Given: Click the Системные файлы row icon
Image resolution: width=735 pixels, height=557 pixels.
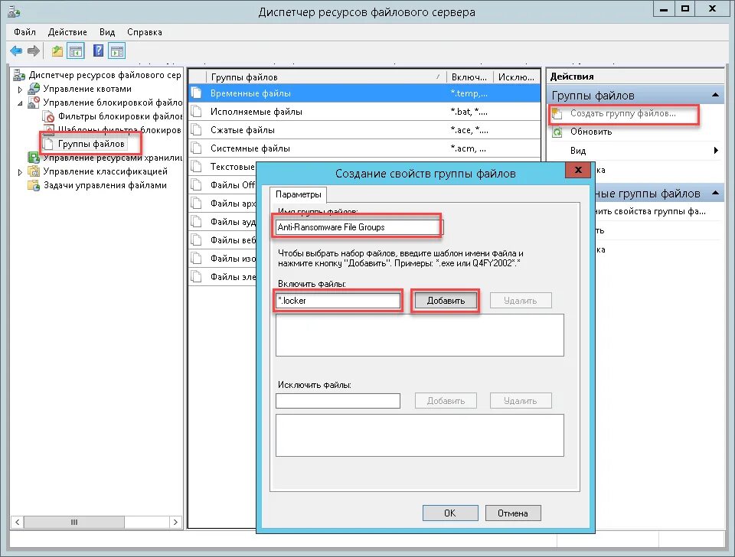Looking at the screenshot, I should 197,148.
